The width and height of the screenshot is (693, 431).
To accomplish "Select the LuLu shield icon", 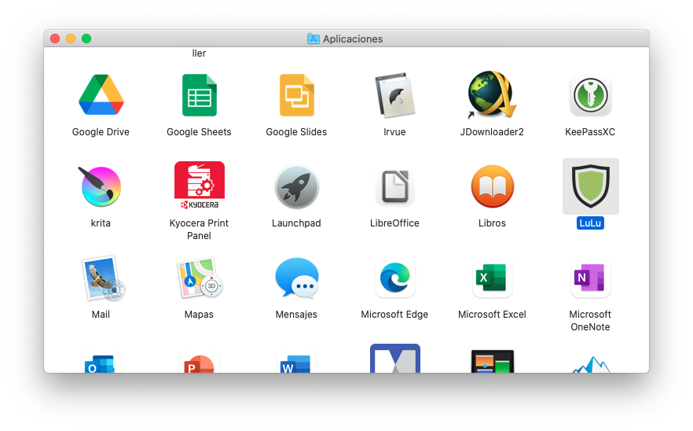I will click(x=591, y=186).
